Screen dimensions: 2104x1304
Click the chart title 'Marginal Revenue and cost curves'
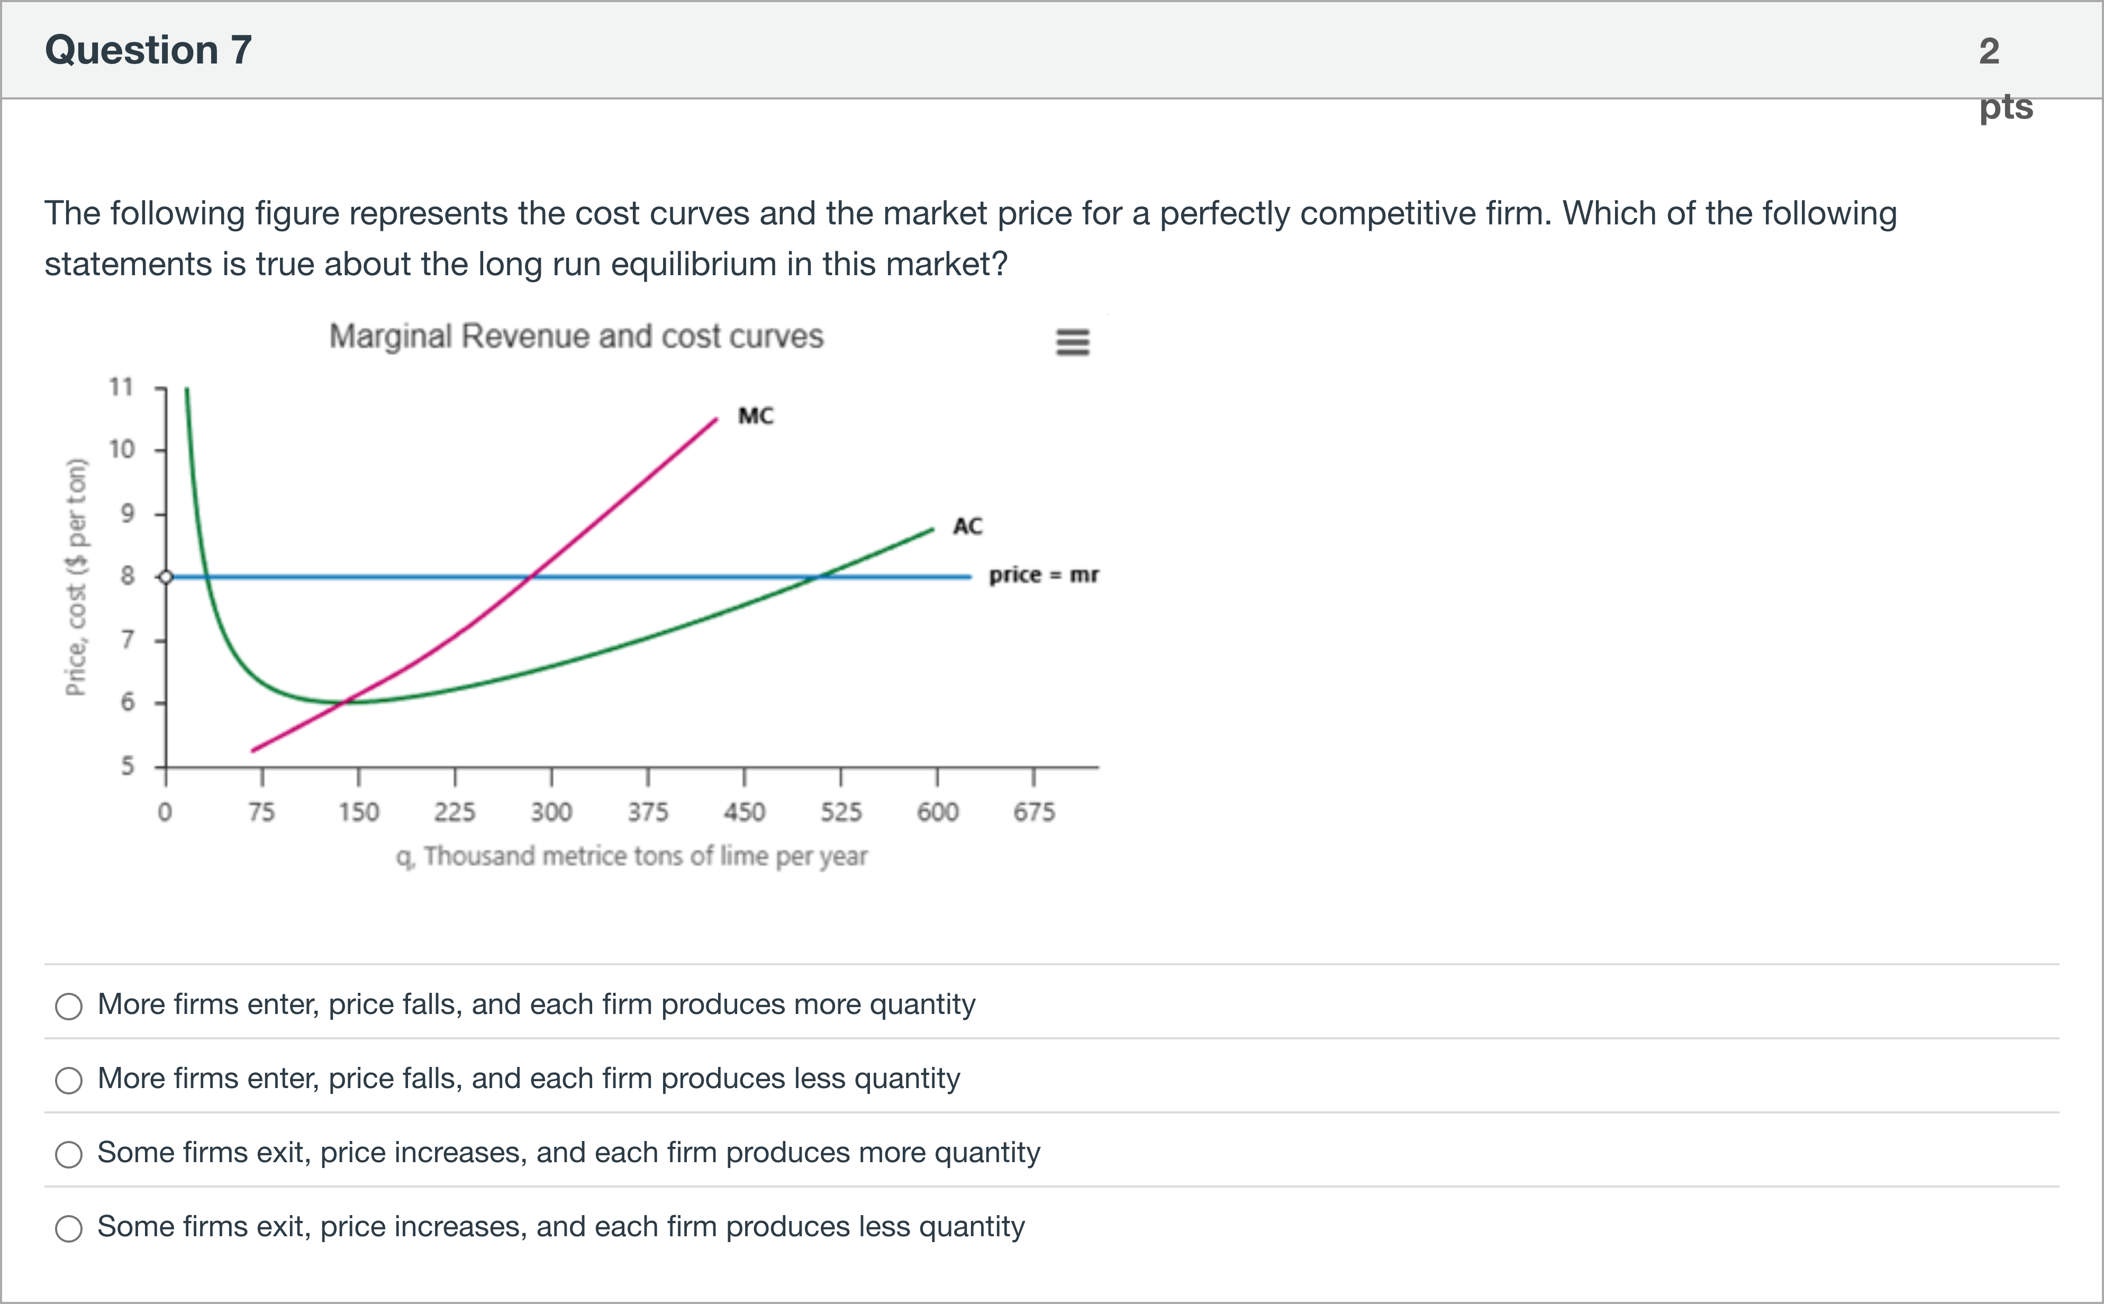click(576, 337)
